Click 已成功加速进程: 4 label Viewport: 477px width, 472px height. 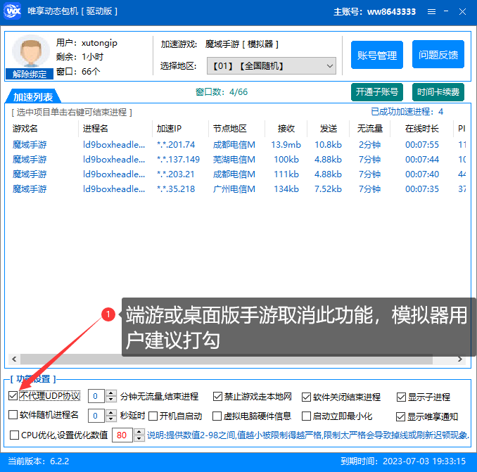[x=407, y=112]
